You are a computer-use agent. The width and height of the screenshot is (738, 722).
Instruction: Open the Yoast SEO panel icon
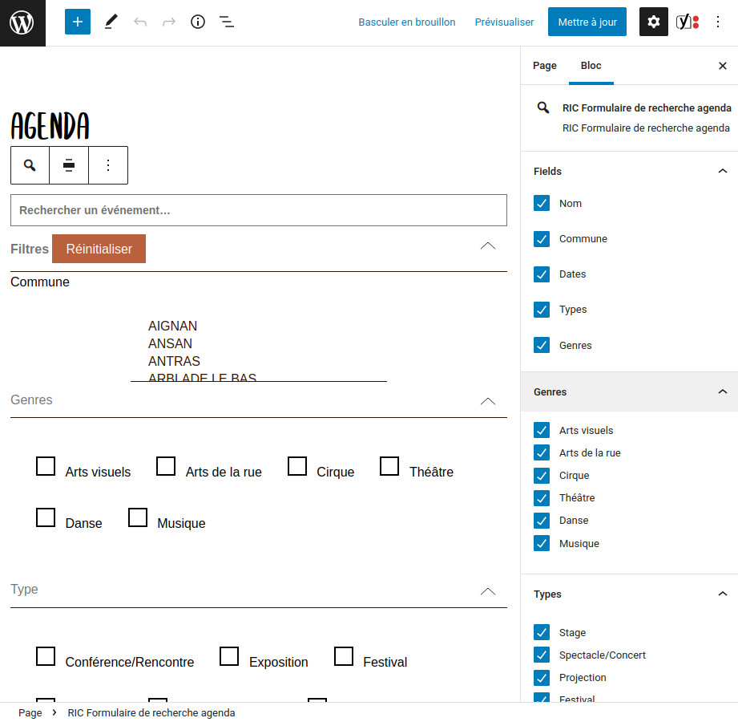[687, 22]
